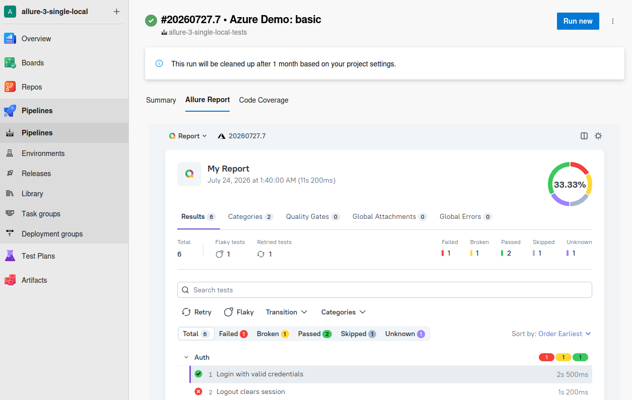The height and width of the screenshot is (400, 632).
Task: Toggle the split layout icon in report
Action: 584,136
